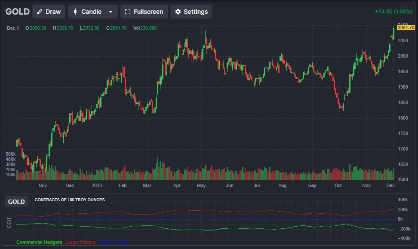The image size is (418, 249).
Task: Click the GOLD symbol title at top
Action: click(x=18, y=12)
